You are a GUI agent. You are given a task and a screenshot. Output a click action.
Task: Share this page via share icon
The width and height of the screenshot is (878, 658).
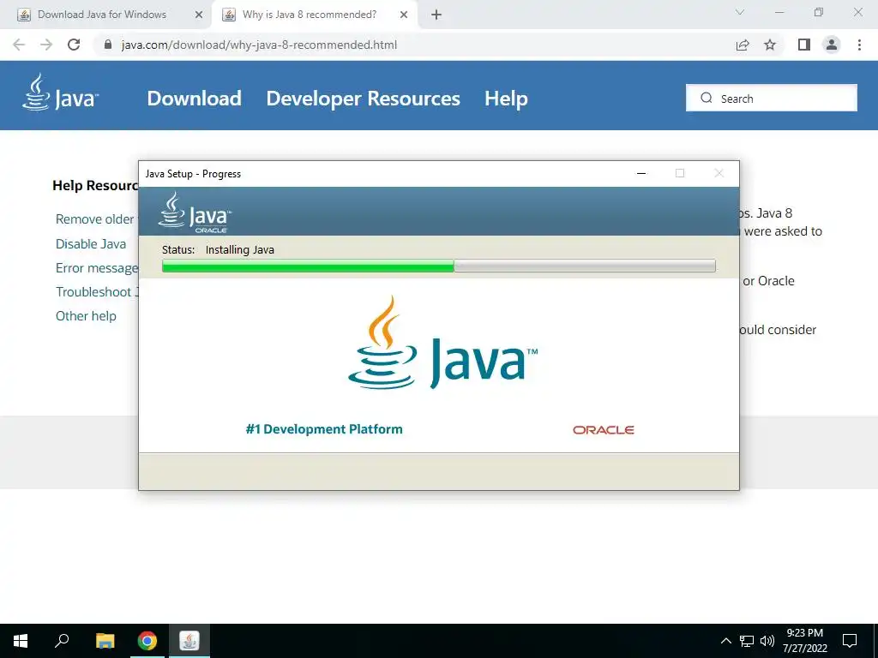pos(743,45)
